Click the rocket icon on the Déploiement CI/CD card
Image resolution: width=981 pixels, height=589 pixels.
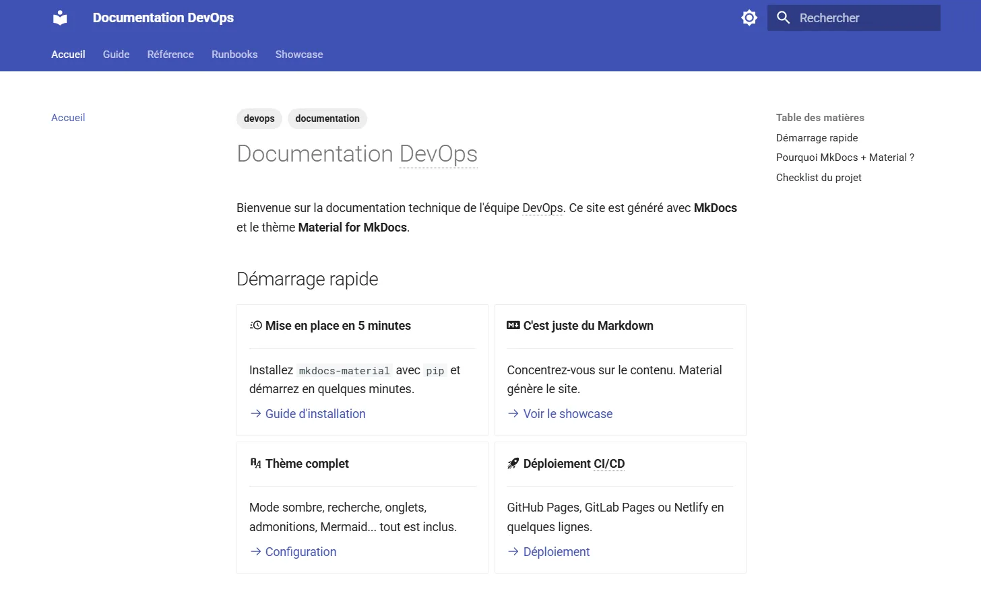(513, 463)
